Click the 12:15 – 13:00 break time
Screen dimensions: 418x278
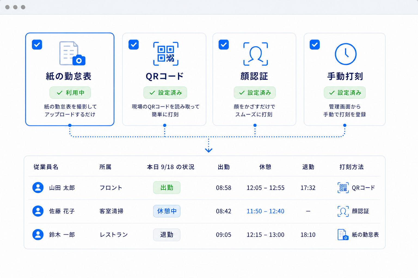tap(266, 235)
